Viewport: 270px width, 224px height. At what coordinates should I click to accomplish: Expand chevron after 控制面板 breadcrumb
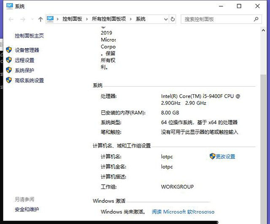(x=88, y=19)
